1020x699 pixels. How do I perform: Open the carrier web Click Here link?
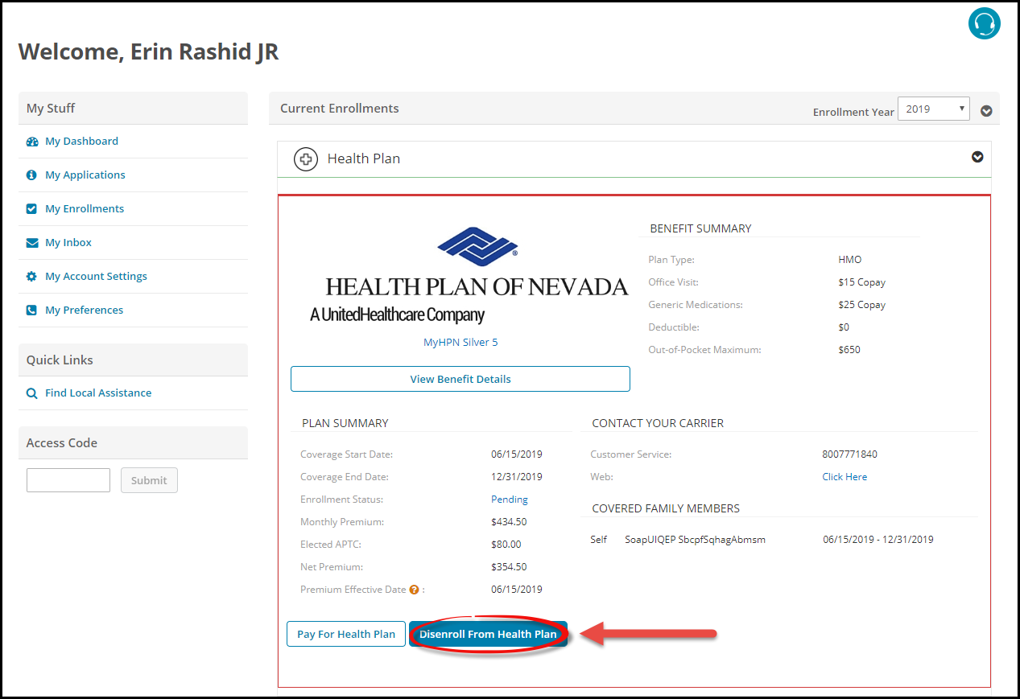pos(844,477)
